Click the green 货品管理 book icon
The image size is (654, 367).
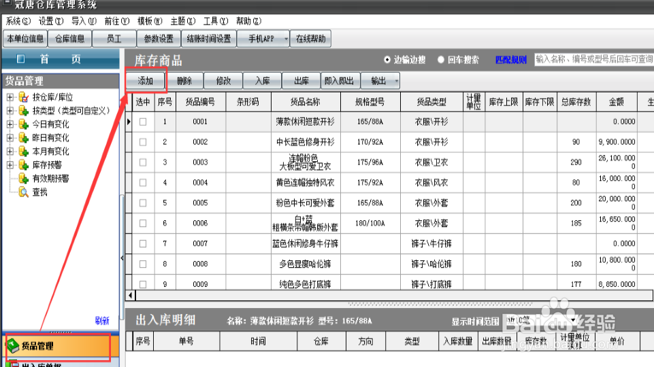[13, 345]
